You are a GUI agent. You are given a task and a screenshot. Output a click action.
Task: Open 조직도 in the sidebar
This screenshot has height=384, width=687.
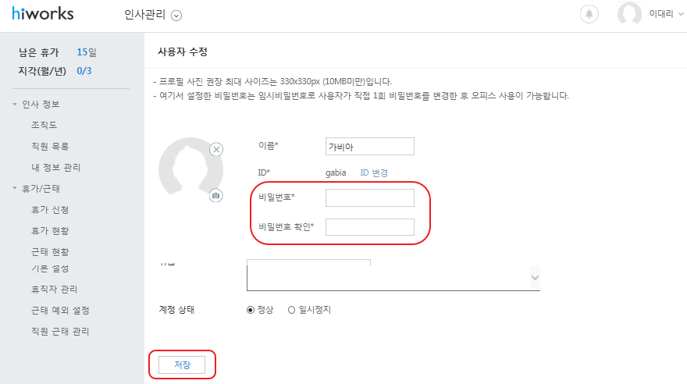tap(44, 125)
